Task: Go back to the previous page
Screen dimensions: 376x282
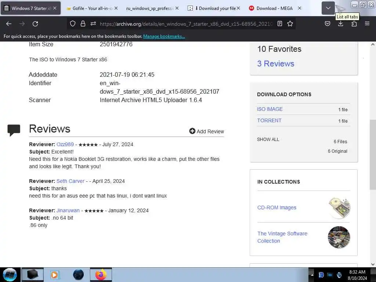Action: pos(9,24)
